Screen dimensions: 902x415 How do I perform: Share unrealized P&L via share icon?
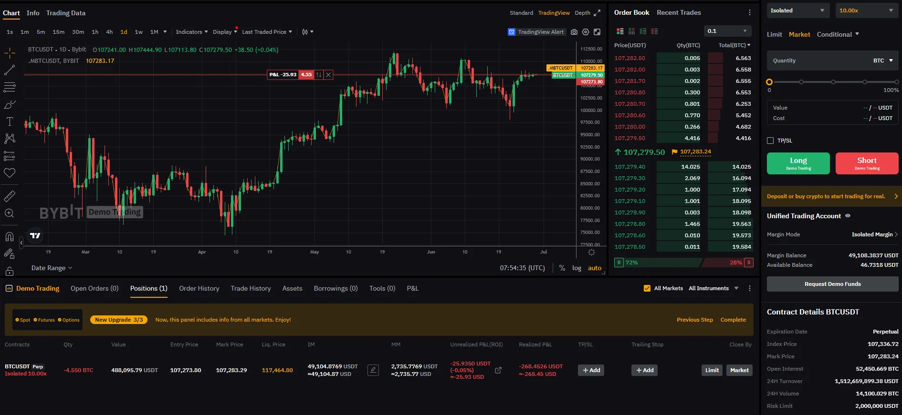(498, 370)
